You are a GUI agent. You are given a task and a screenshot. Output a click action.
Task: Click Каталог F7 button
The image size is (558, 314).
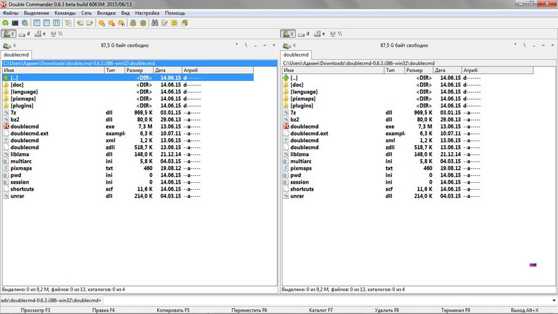(321, 311)
